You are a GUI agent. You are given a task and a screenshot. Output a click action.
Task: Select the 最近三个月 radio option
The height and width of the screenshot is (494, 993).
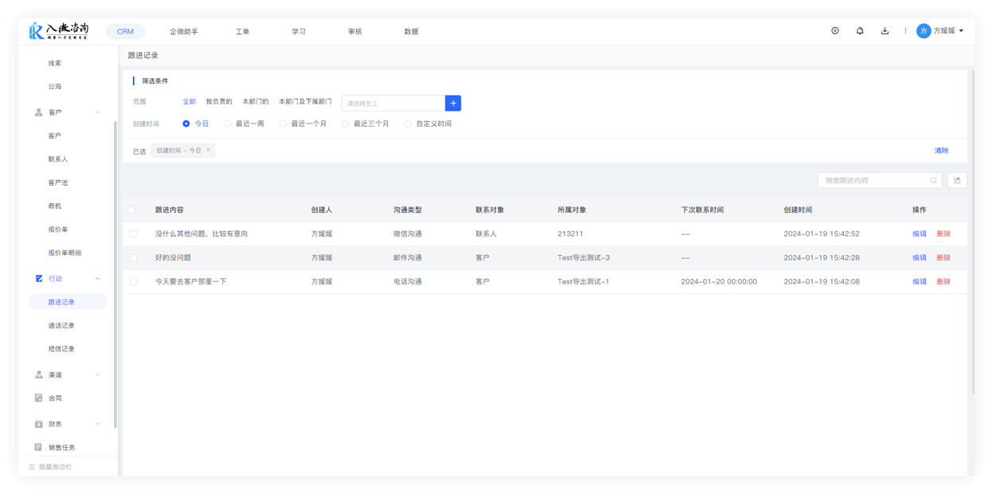click(x=345, y=123)
